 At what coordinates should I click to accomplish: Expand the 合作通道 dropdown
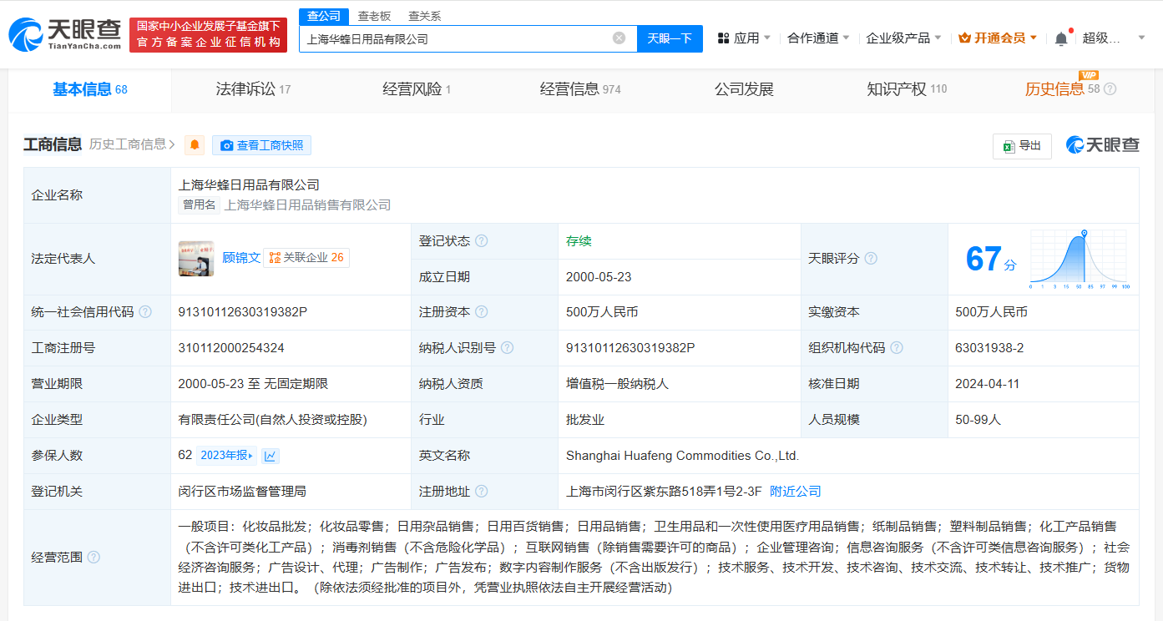(x=818, y=38)
